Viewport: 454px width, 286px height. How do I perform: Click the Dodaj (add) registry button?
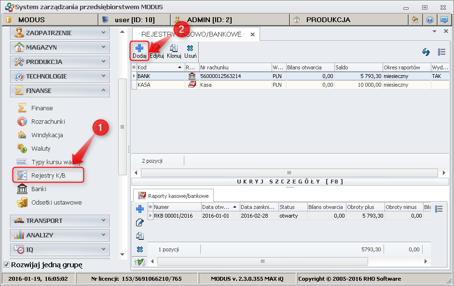139,51
